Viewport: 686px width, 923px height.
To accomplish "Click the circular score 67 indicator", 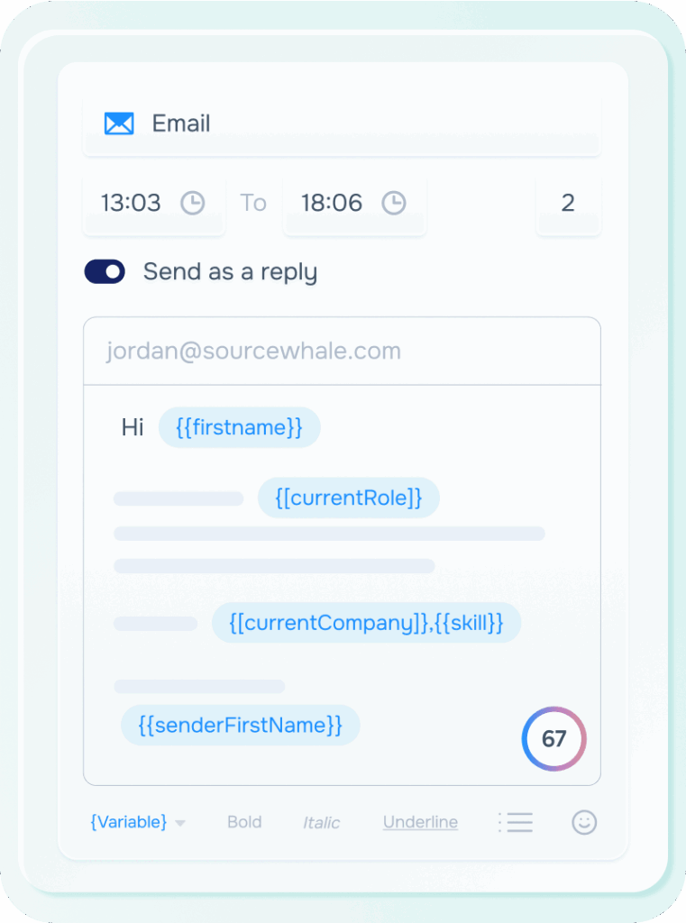I will [x=553, y=739].
